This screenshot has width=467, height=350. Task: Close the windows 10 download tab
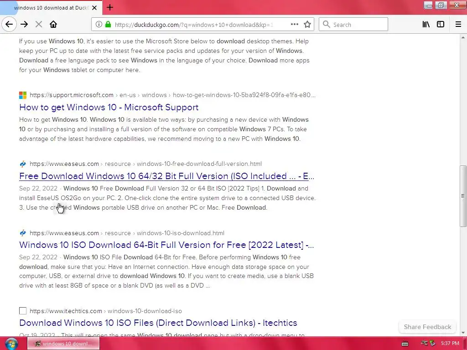[94, 8]
